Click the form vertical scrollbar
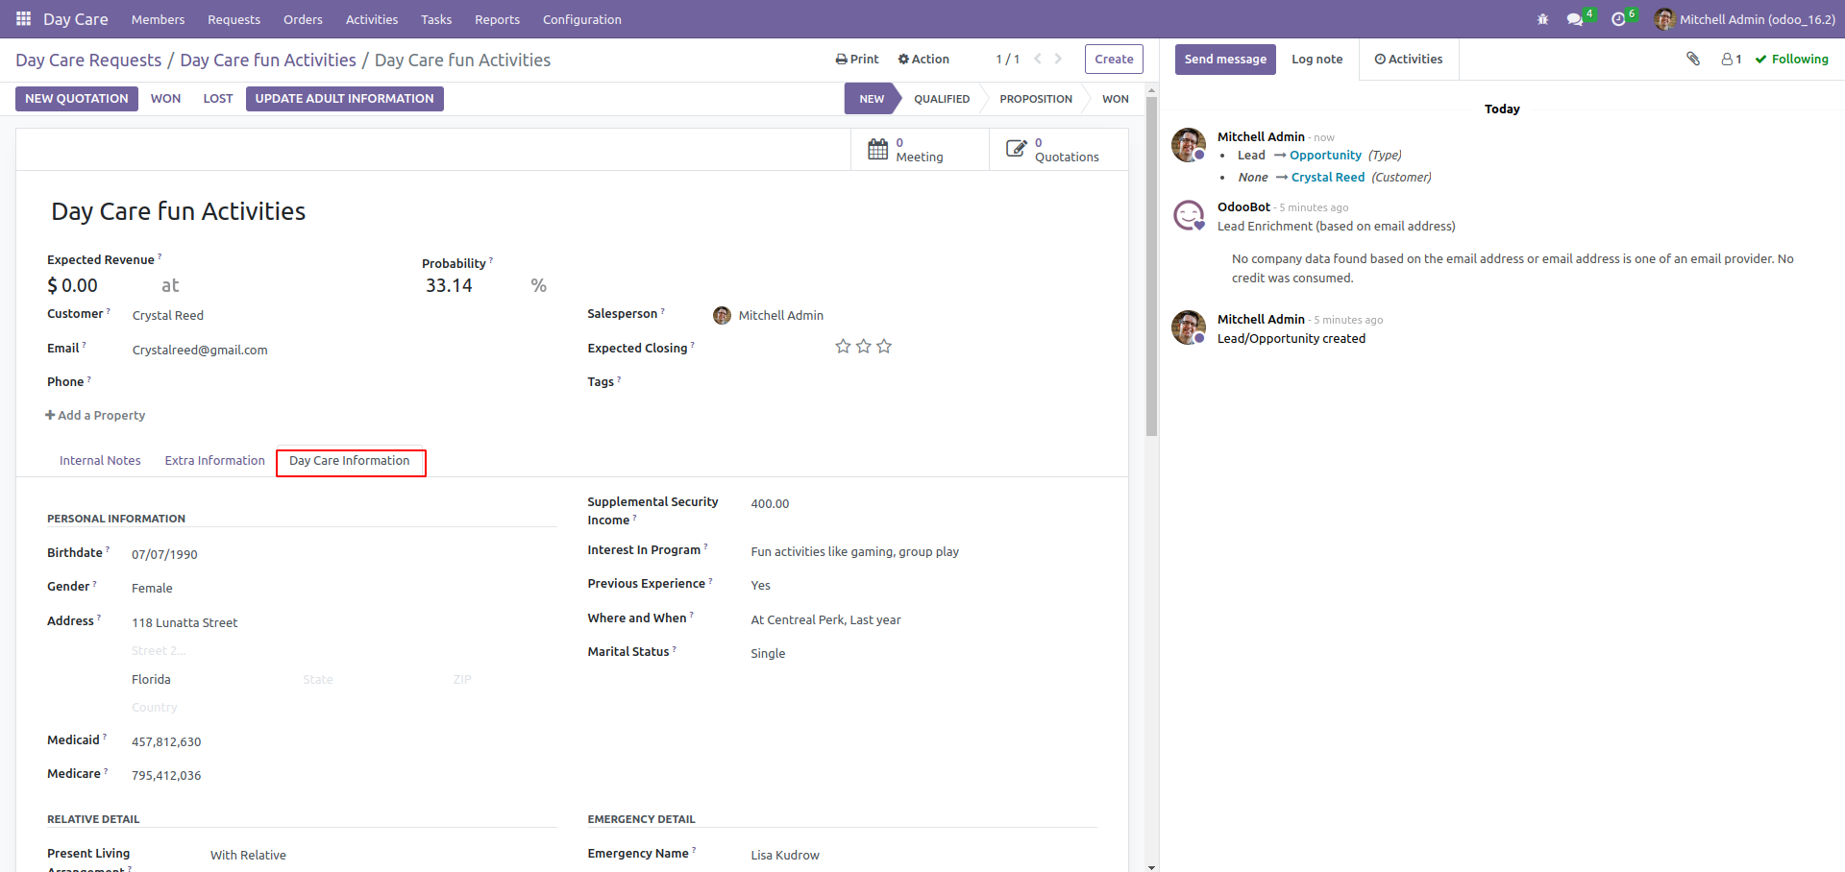The image size is (1845, 872). pos(1151,267)
